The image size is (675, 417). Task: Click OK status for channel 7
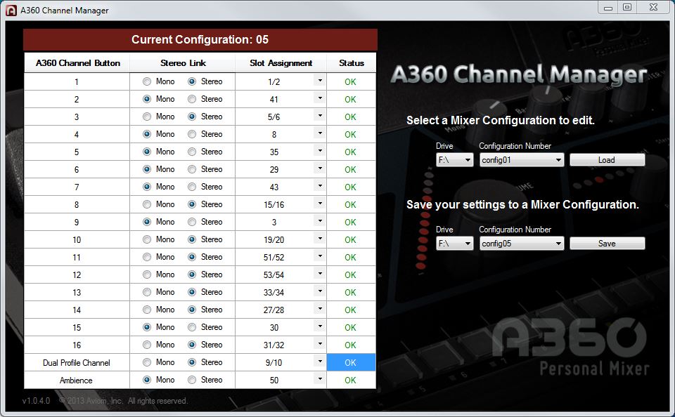[350, 187]
